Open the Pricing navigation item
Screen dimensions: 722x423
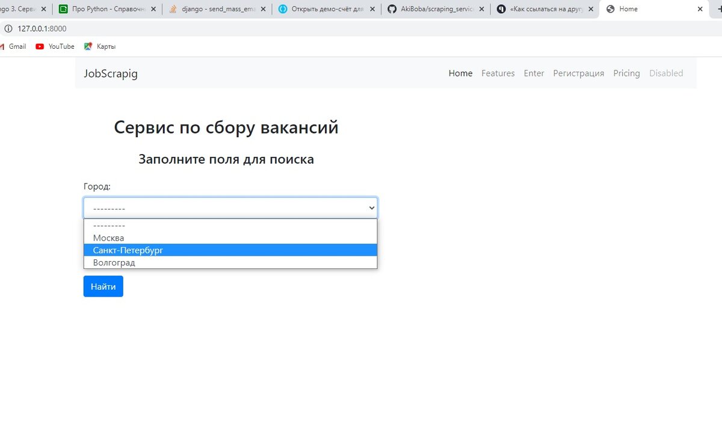[x=626, y=73]
